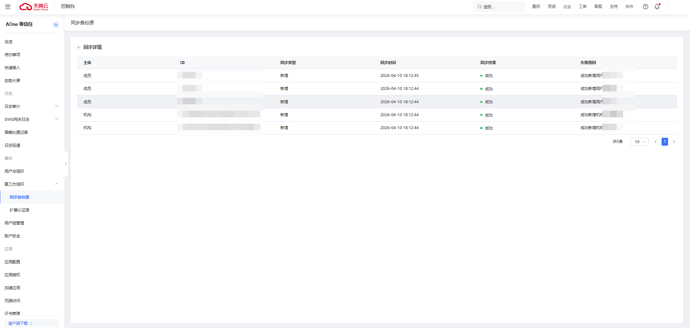This screenshot has height=328, width=690.
Task: Select page 1 in the pagination
Action: point(664,142)
